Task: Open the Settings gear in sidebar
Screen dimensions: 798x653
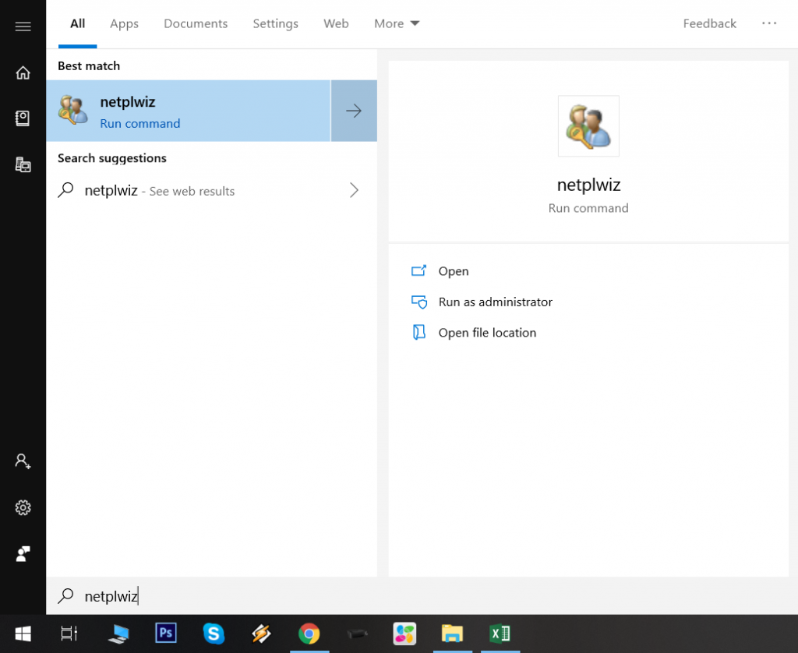Action: pos(23,507)
